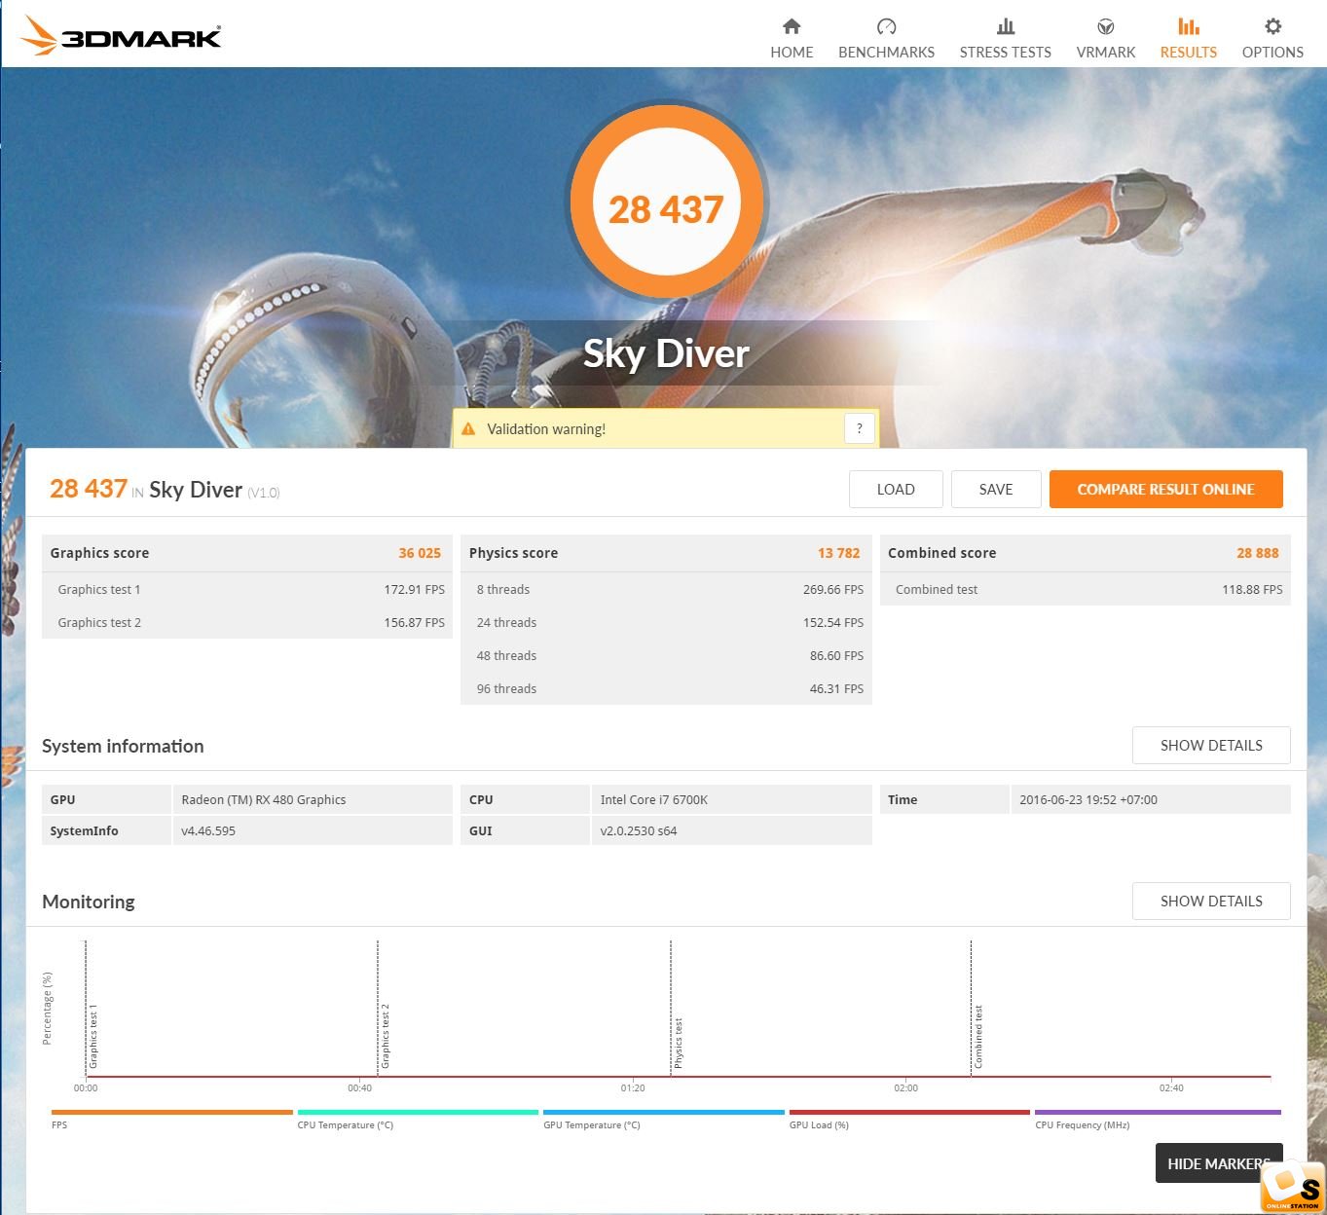Click the Benchmarks gauge icon
1327x1215 pixels.
point(886,26)
